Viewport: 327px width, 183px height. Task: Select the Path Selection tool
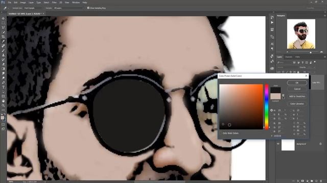point(3,91)
